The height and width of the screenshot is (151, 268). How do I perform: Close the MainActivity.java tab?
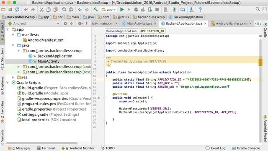(x=155, y=23)
